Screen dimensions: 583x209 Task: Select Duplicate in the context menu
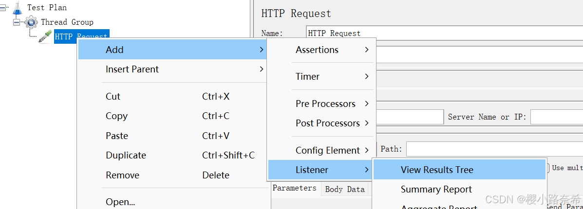pyautogui.click(x=126, y=155)
